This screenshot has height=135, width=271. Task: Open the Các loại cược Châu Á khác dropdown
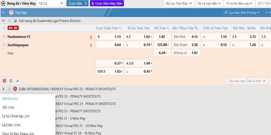(x=247, y=81)
